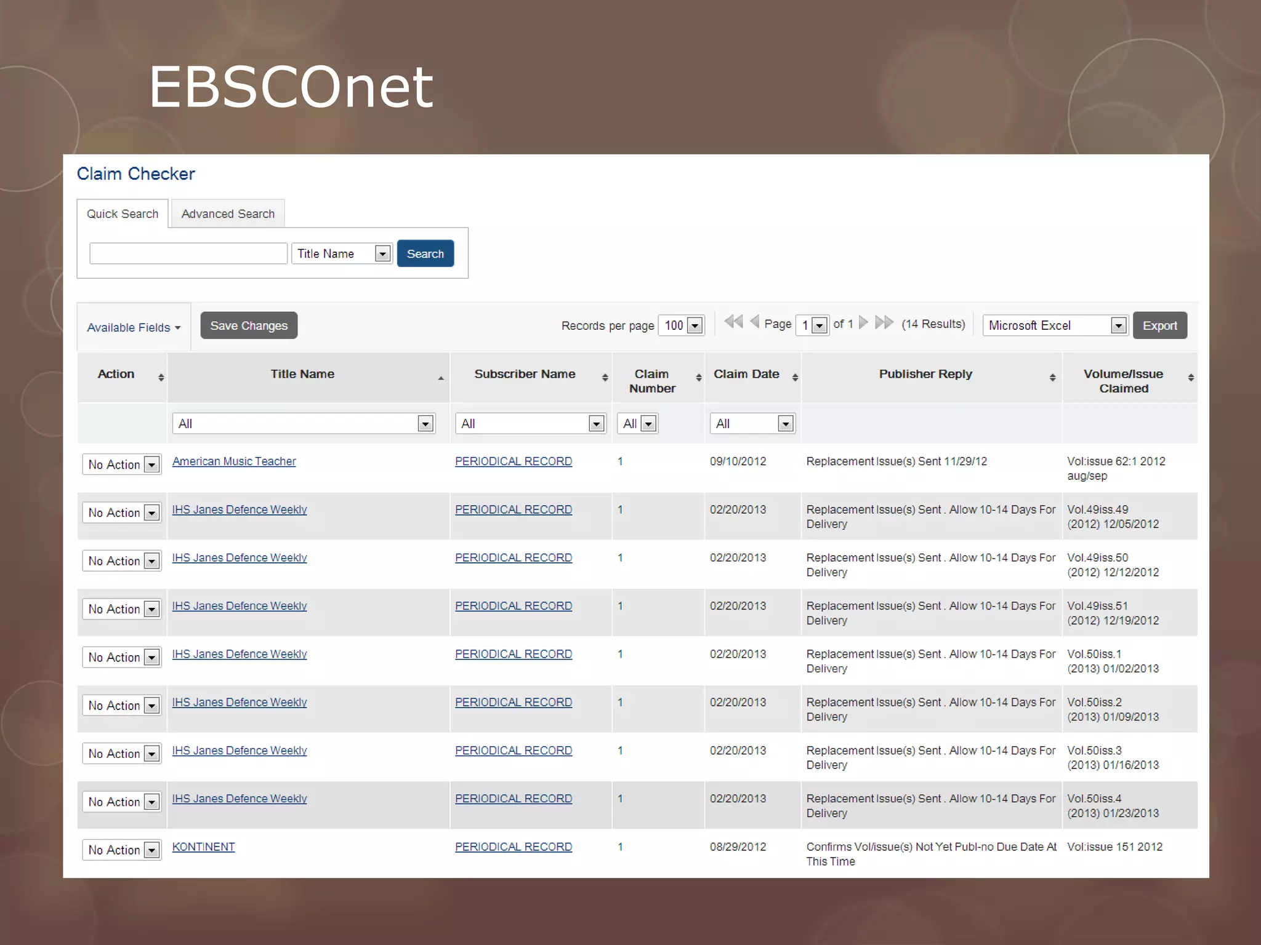
Task: Open IHS Janes Defence Weekly link for Vol.50iss.4
Action: tap(240, 799)
